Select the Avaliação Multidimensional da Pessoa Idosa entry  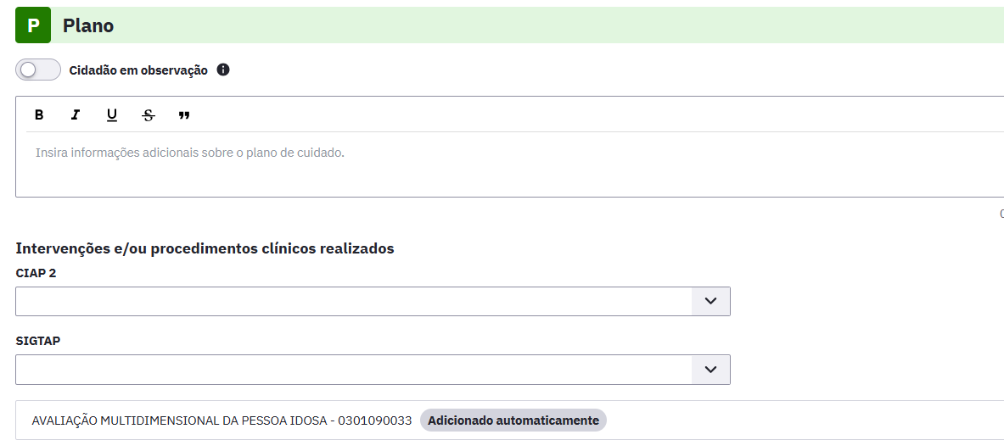[x=222, y=421]
